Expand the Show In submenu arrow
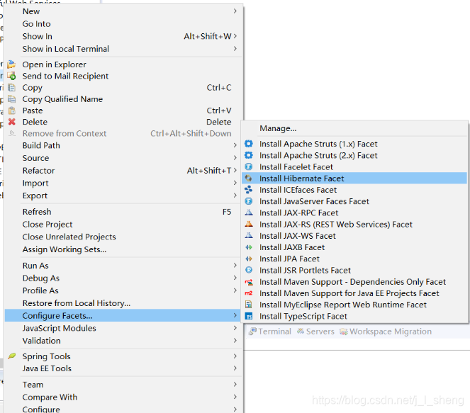Viewport: 470px width, 413px height. pos(235,36)
